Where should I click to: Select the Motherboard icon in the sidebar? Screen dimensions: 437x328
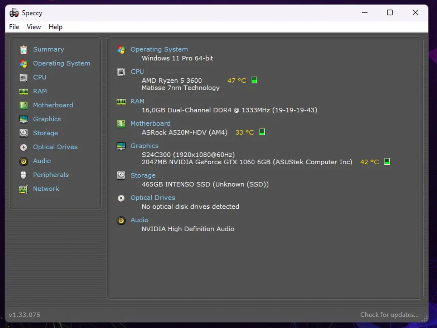pyautogui.click(x=23, y=105)
